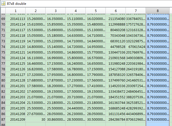The width and height of the screenshot is (172, 126).
Task: Click cell with date 20141120
Action: [15, 47]
